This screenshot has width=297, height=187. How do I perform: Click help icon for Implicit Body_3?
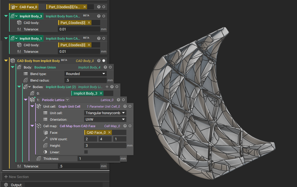point(99,16)
